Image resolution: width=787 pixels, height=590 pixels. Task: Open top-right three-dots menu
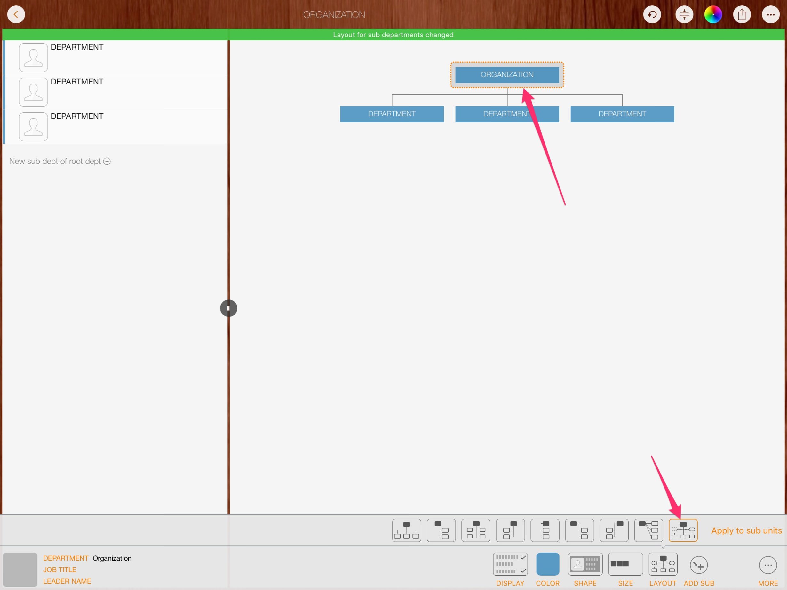(x=770, y=15)
